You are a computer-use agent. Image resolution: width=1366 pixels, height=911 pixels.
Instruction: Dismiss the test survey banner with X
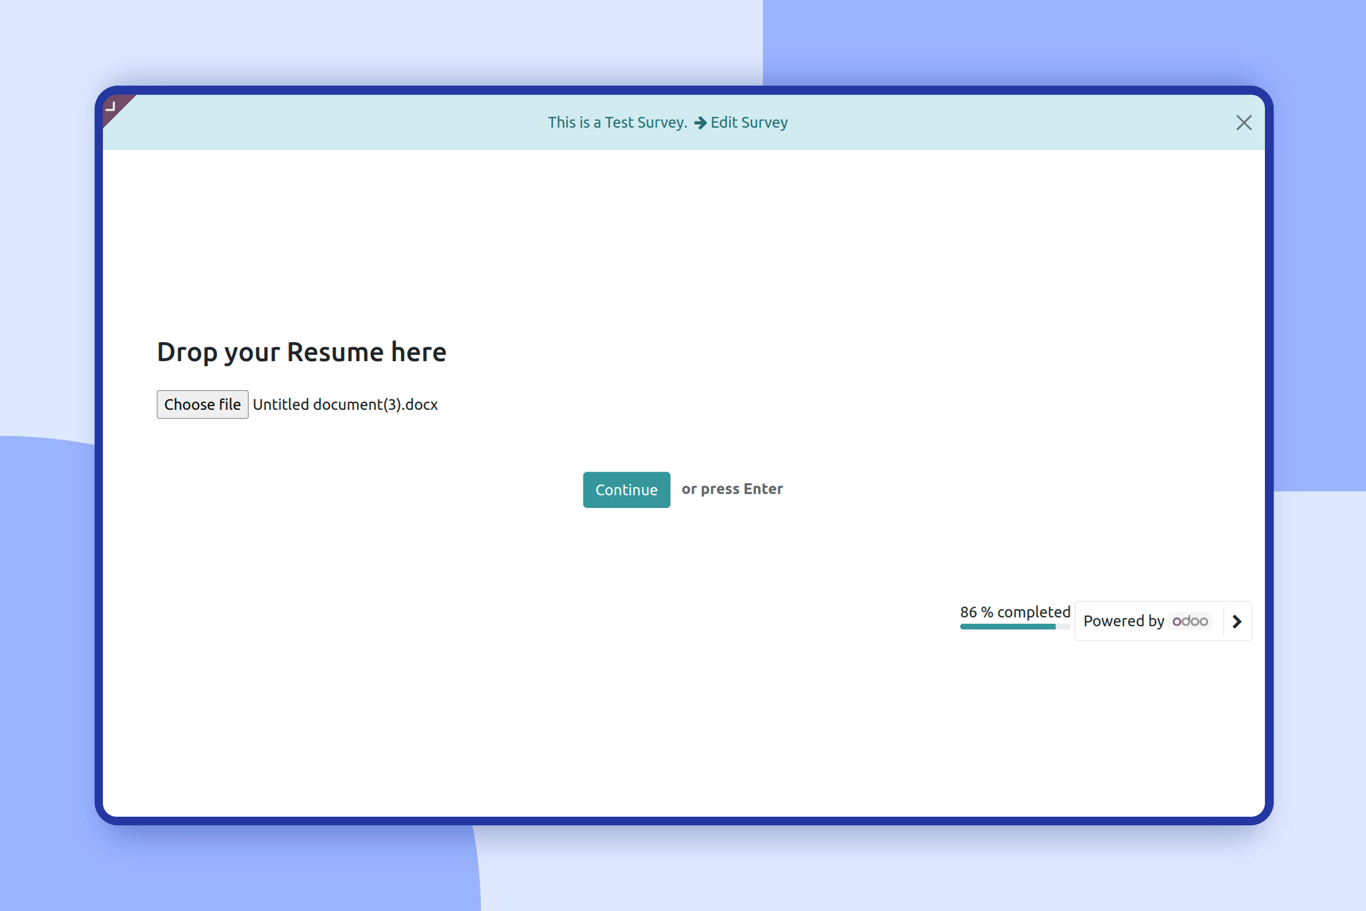(1244, 123)
